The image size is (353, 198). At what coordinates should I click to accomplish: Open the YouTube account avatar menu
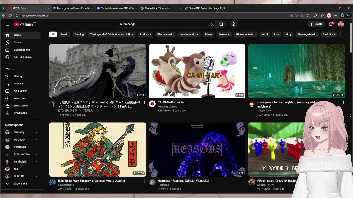(x=341, y=24)
